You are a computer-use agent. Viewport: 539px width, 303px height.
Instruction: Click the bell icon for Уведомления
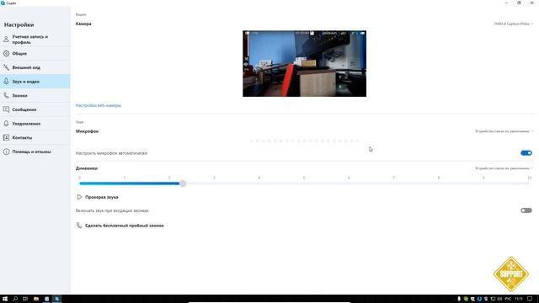click(6, 124)
